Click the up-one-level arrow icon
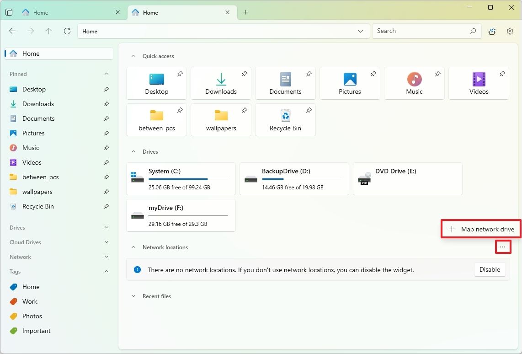This screenshot has height=354, width=522. point(48,31)
